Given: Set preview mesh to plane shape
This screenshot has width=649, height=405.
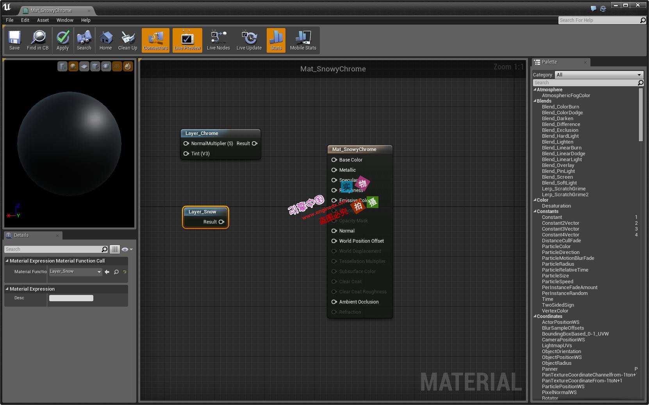Looking at the screenshot, I should [x=84, y=67].
